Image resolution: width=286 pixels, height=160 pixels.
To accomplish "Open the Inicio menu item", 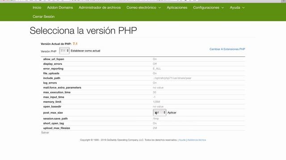I will (x=37, y=8).
